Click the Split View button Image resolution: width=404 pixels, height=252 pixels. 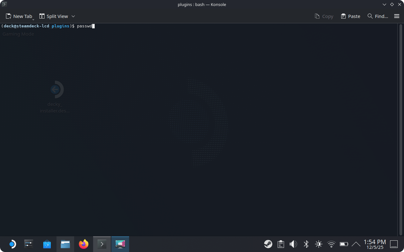pyautogui.click(x=54, y=16)
